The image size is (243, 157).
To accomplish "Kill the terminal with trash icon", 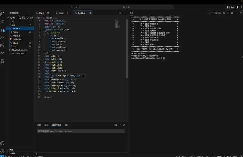I will [232, 13].
